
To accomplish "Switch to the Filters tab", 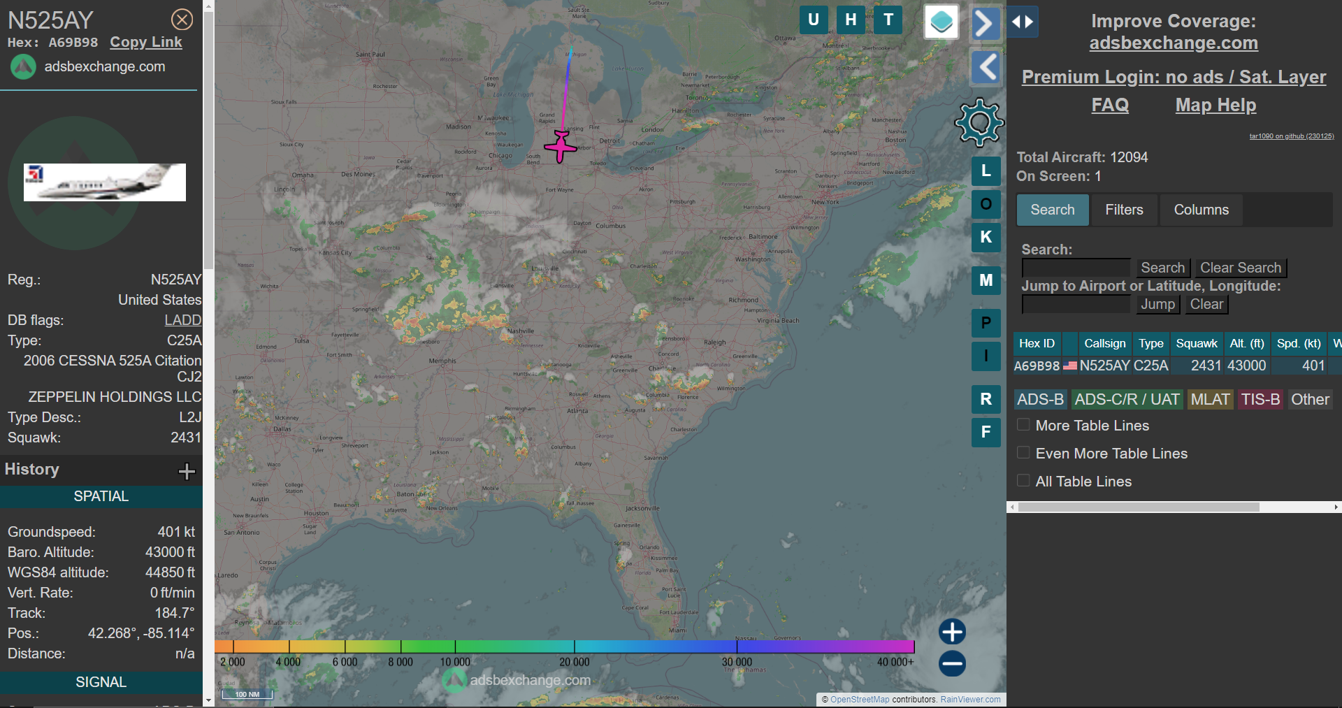I will [x=1124, y=210].
